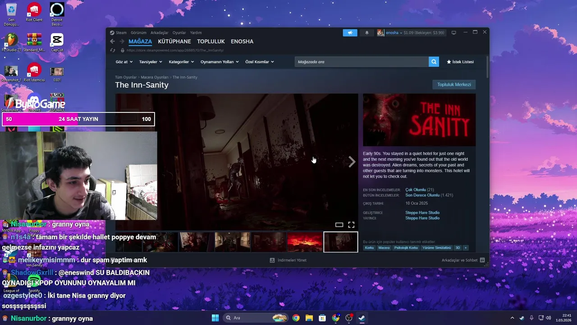This screenshot has width=577, height=325.
Task: Switch to the ENOSHA profile tab
Action: (x=242, y=41)
